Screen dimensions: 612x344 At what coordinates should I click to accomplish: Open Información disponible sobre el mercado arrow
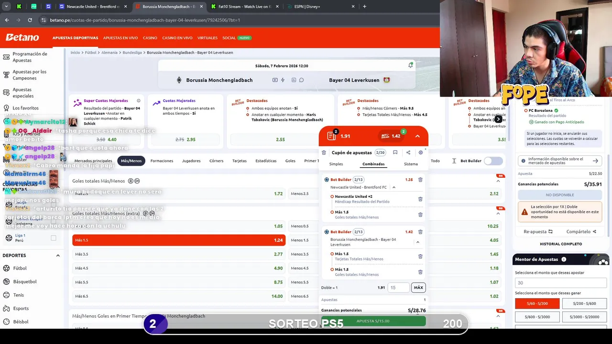[595, 161]
